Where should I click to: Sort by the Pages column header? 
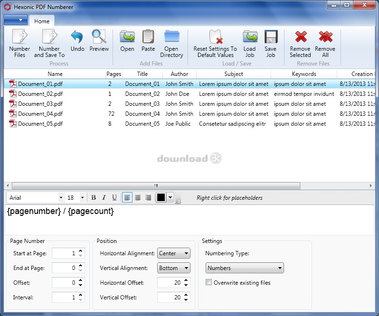[114, 74]
